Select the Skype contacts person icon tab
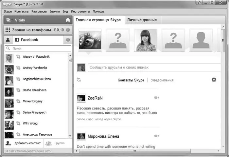This screenshot has width=229, height=157. [x=8, y=40]
